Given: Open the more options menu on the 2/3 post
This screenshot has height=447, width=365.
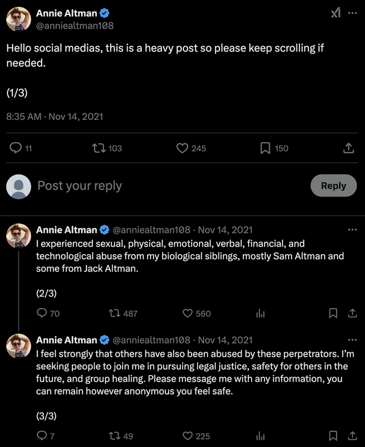Looking at the screenshot, I should (352, 229).
